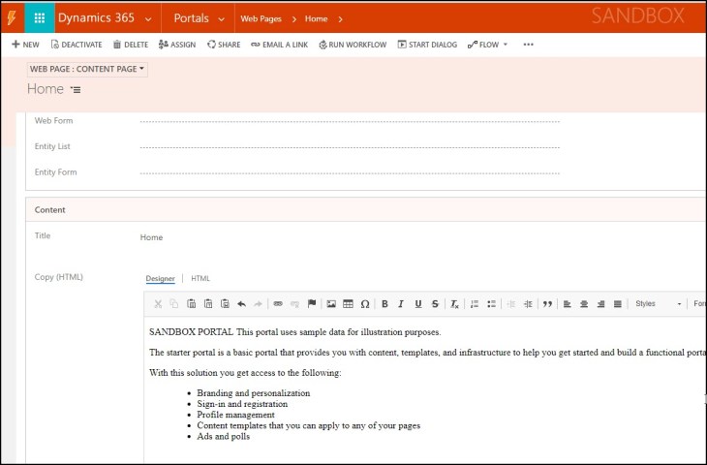Open the record navigation list icon beside Home
Viewport: 707px width, 465px height.
coord(76,90)
